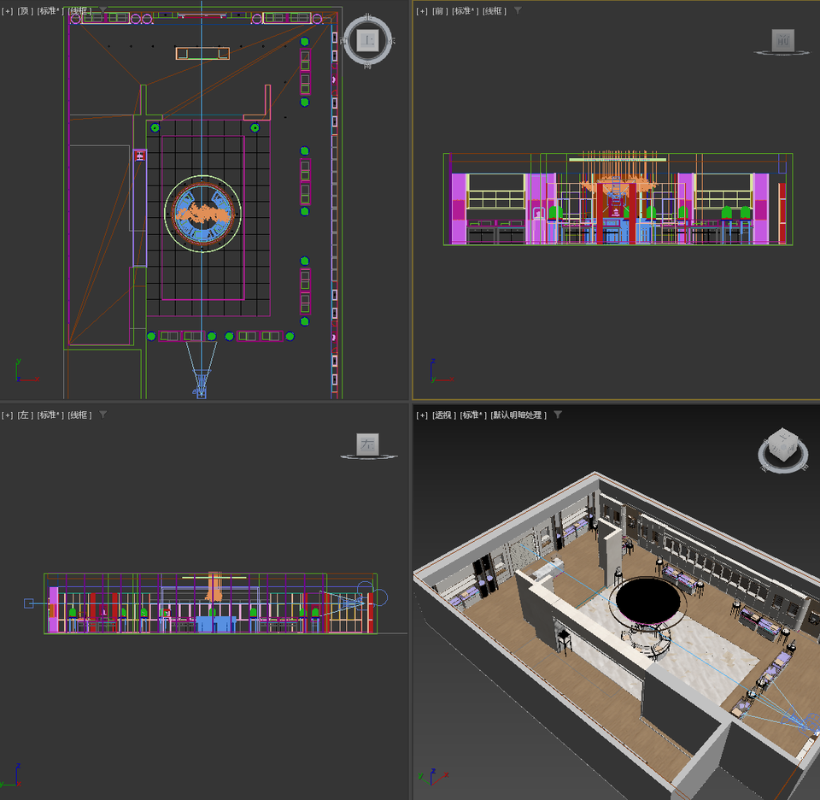This screenshot has height=800, width=820.
Task: Click the ViewCube in the left viewport
Action: 368,444
